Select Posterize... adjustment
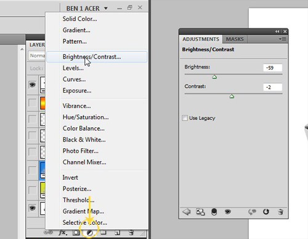The image size is (308, 239). coord(77,189)
